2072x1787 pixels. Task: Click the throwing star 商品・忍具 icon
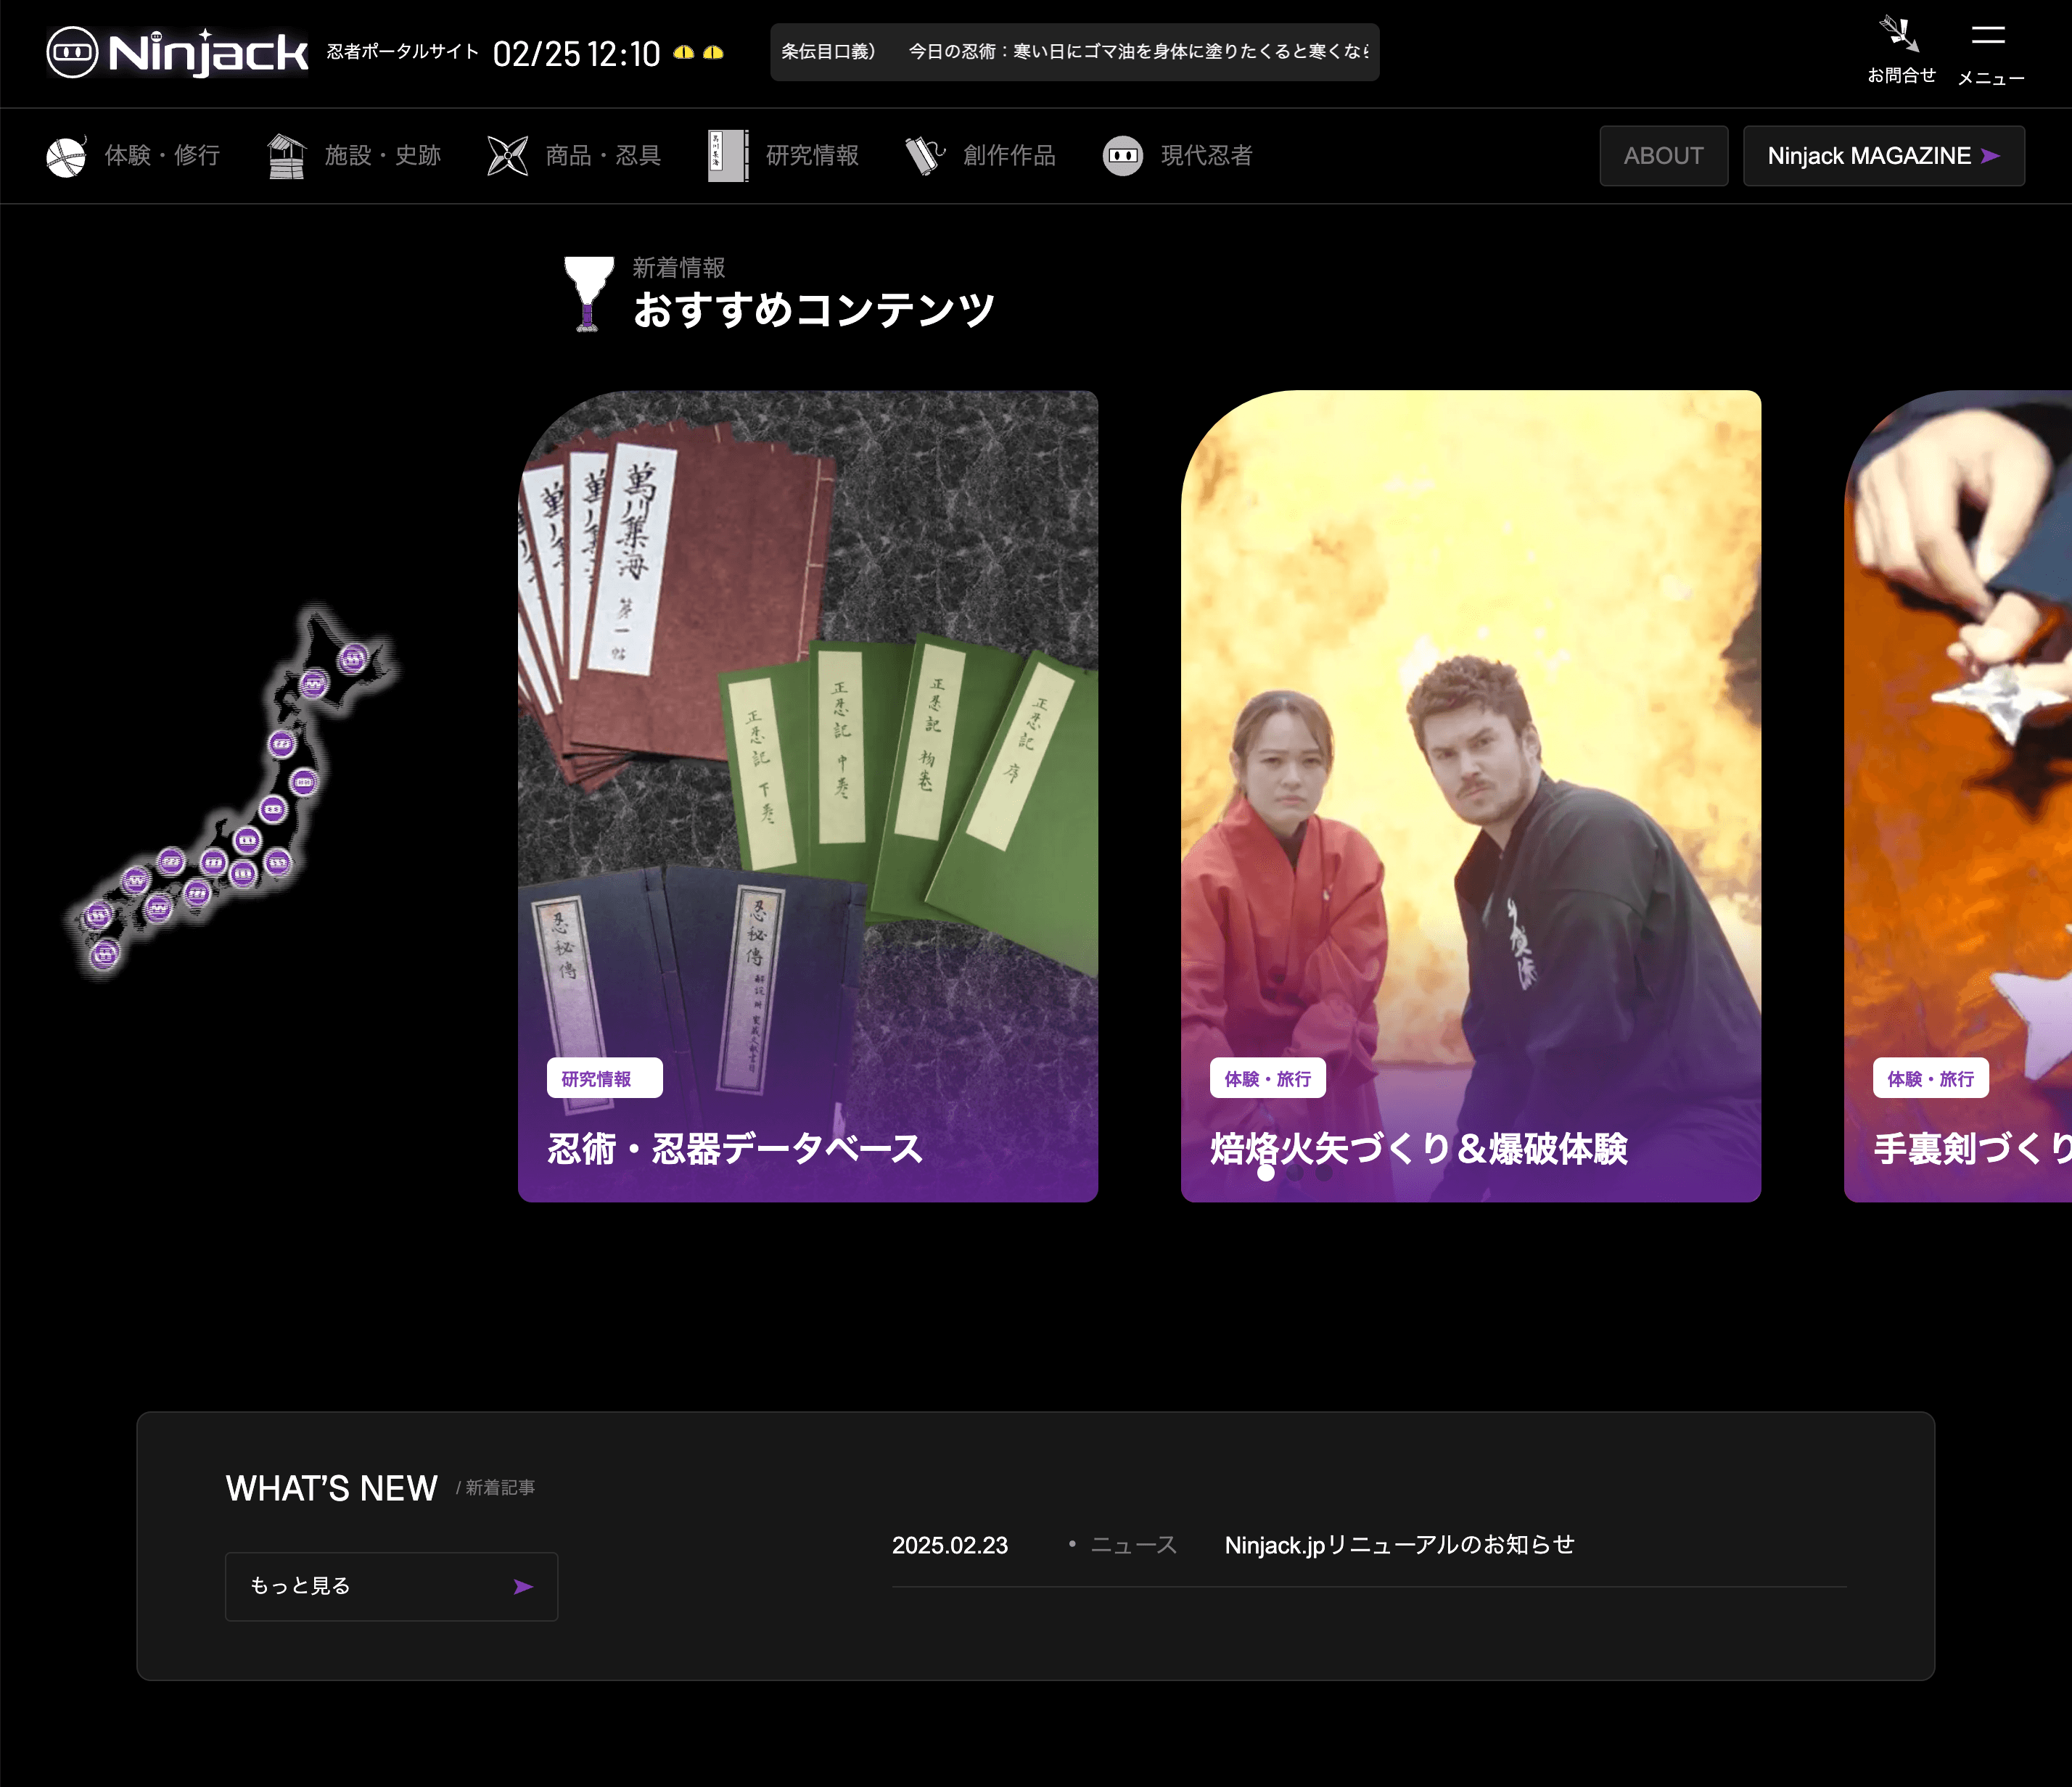[x=507, y=155]
